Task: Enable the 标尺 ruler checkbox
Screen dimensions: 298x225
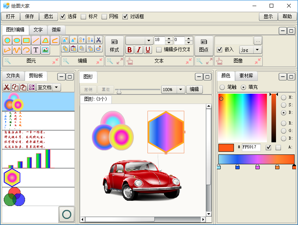Action: pyautogui.click(x=83, y=17)
